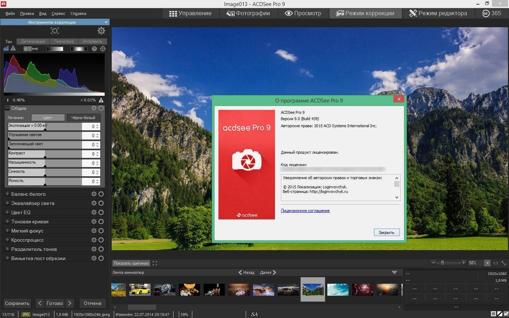Open the Геометрия tab

pyautogui.click(x=64, y=41)
